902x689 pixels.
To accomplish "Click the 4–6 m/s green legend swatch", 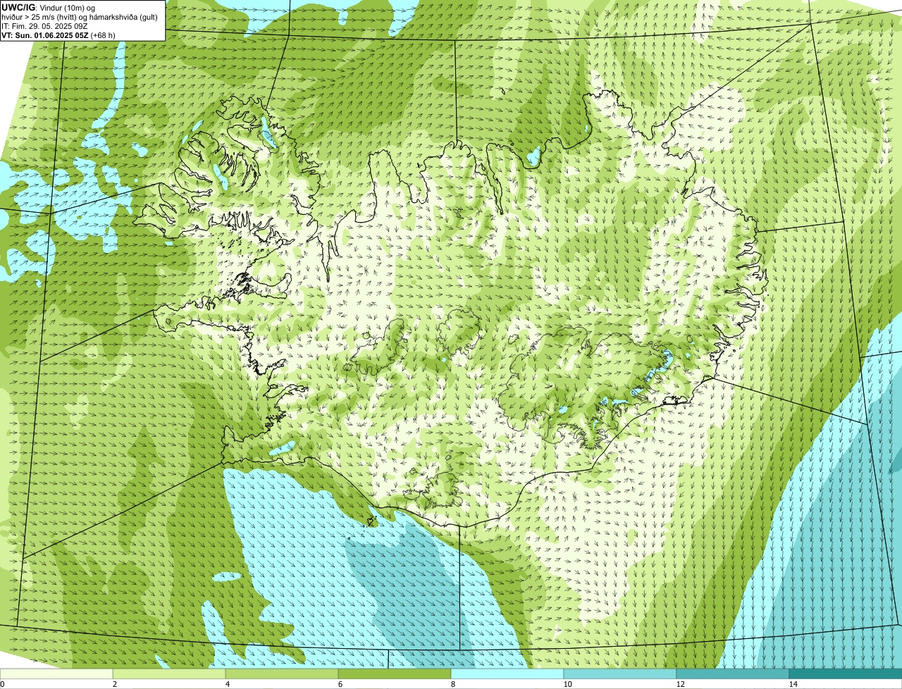I will point(282,674).
